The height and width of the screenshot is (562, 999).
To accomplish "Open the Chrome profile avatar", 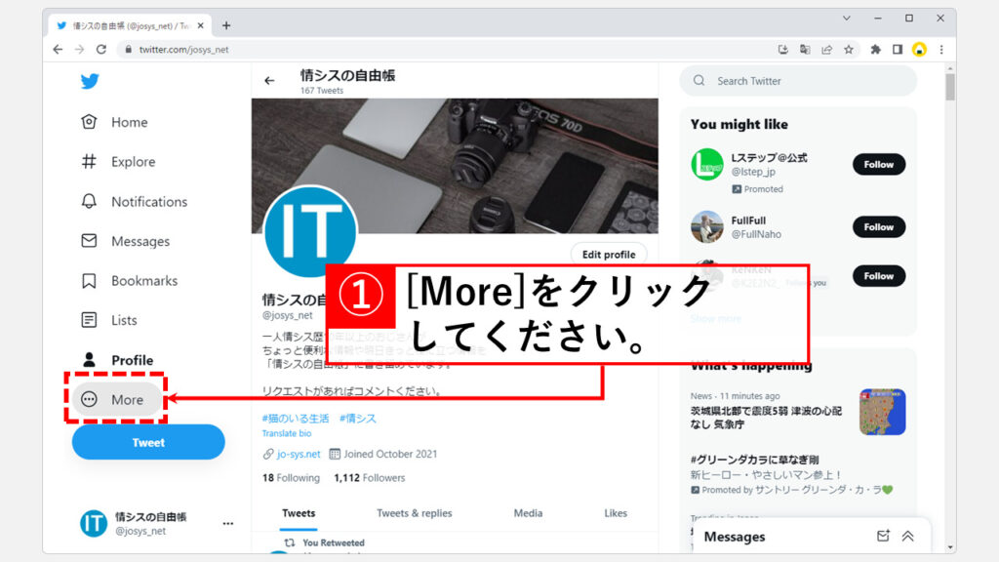I will pyautogui.click(x=919, y=49).
